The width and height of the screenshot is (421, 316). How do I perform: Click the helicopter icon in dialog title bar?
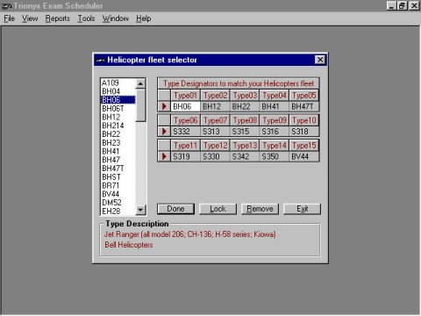(x=100, y=61)
